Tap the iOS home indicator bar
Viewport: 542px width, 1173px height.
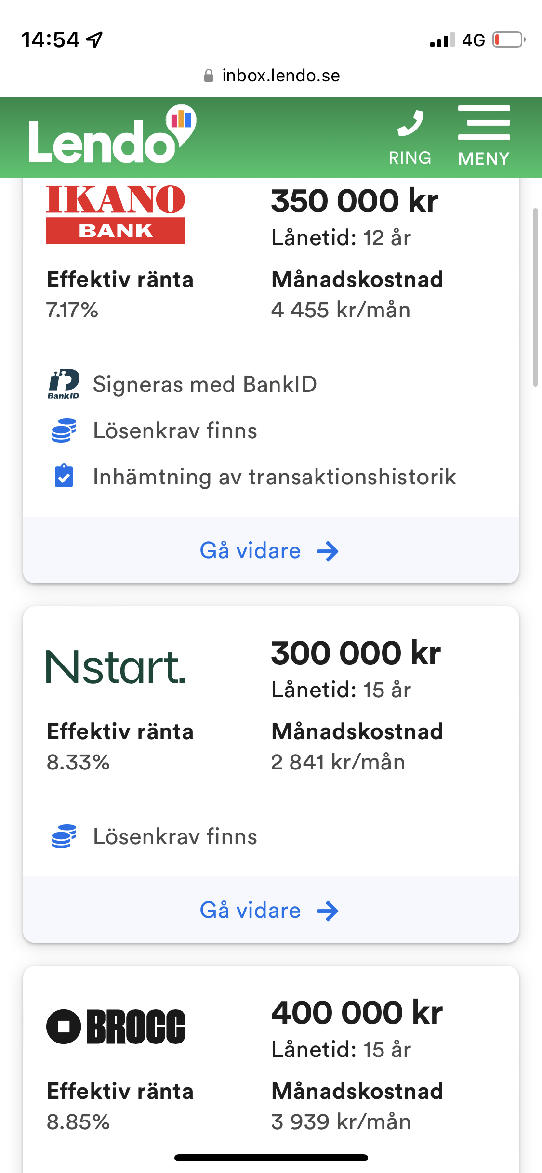271,1158
